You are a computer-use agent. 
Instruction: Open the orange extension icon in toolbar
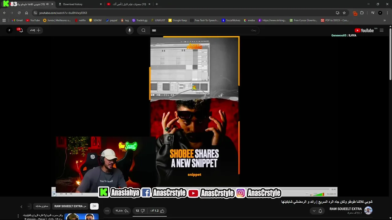355,13
